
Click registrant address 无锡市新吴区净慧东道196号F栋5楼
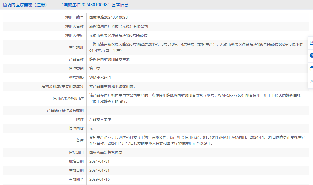coord(118,35)
